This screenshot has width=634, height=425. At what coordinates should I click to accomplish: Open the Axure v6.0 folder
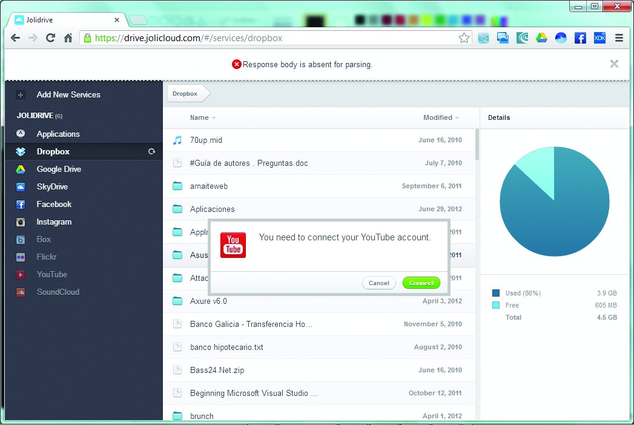pos(319,301)
